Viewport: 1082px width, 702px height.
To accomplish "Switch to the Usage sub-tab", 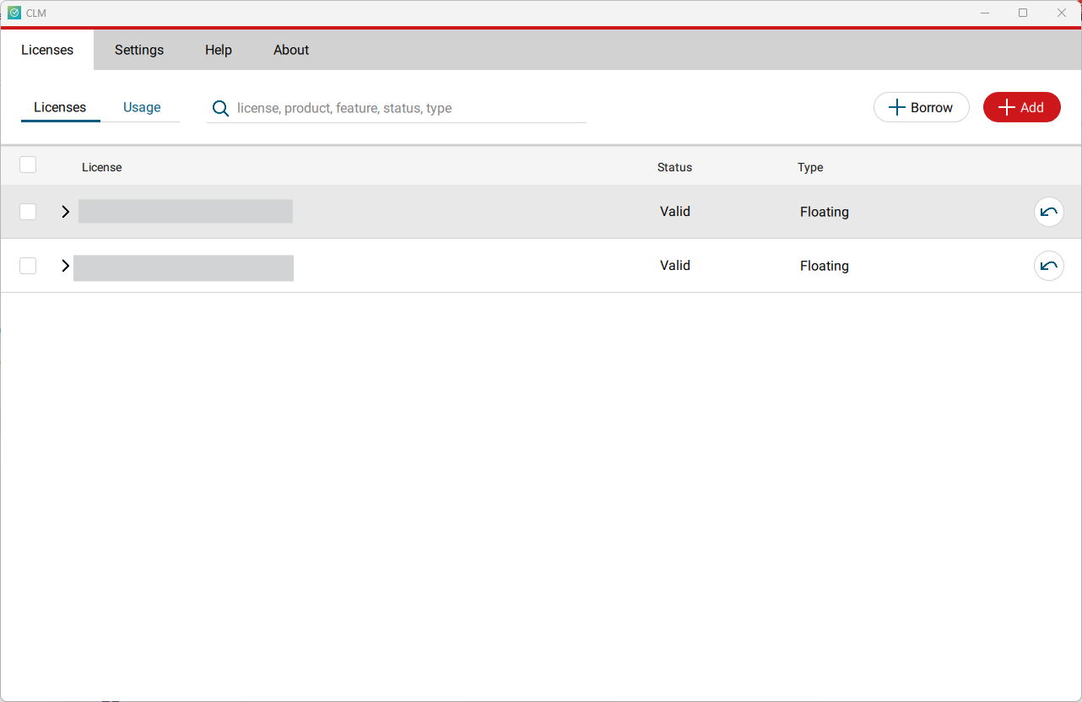I will coord(142,107).
